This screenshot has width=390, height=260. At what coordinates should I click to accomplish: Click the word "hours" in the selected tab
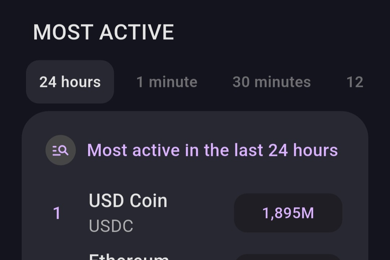[x=81, y=82]
